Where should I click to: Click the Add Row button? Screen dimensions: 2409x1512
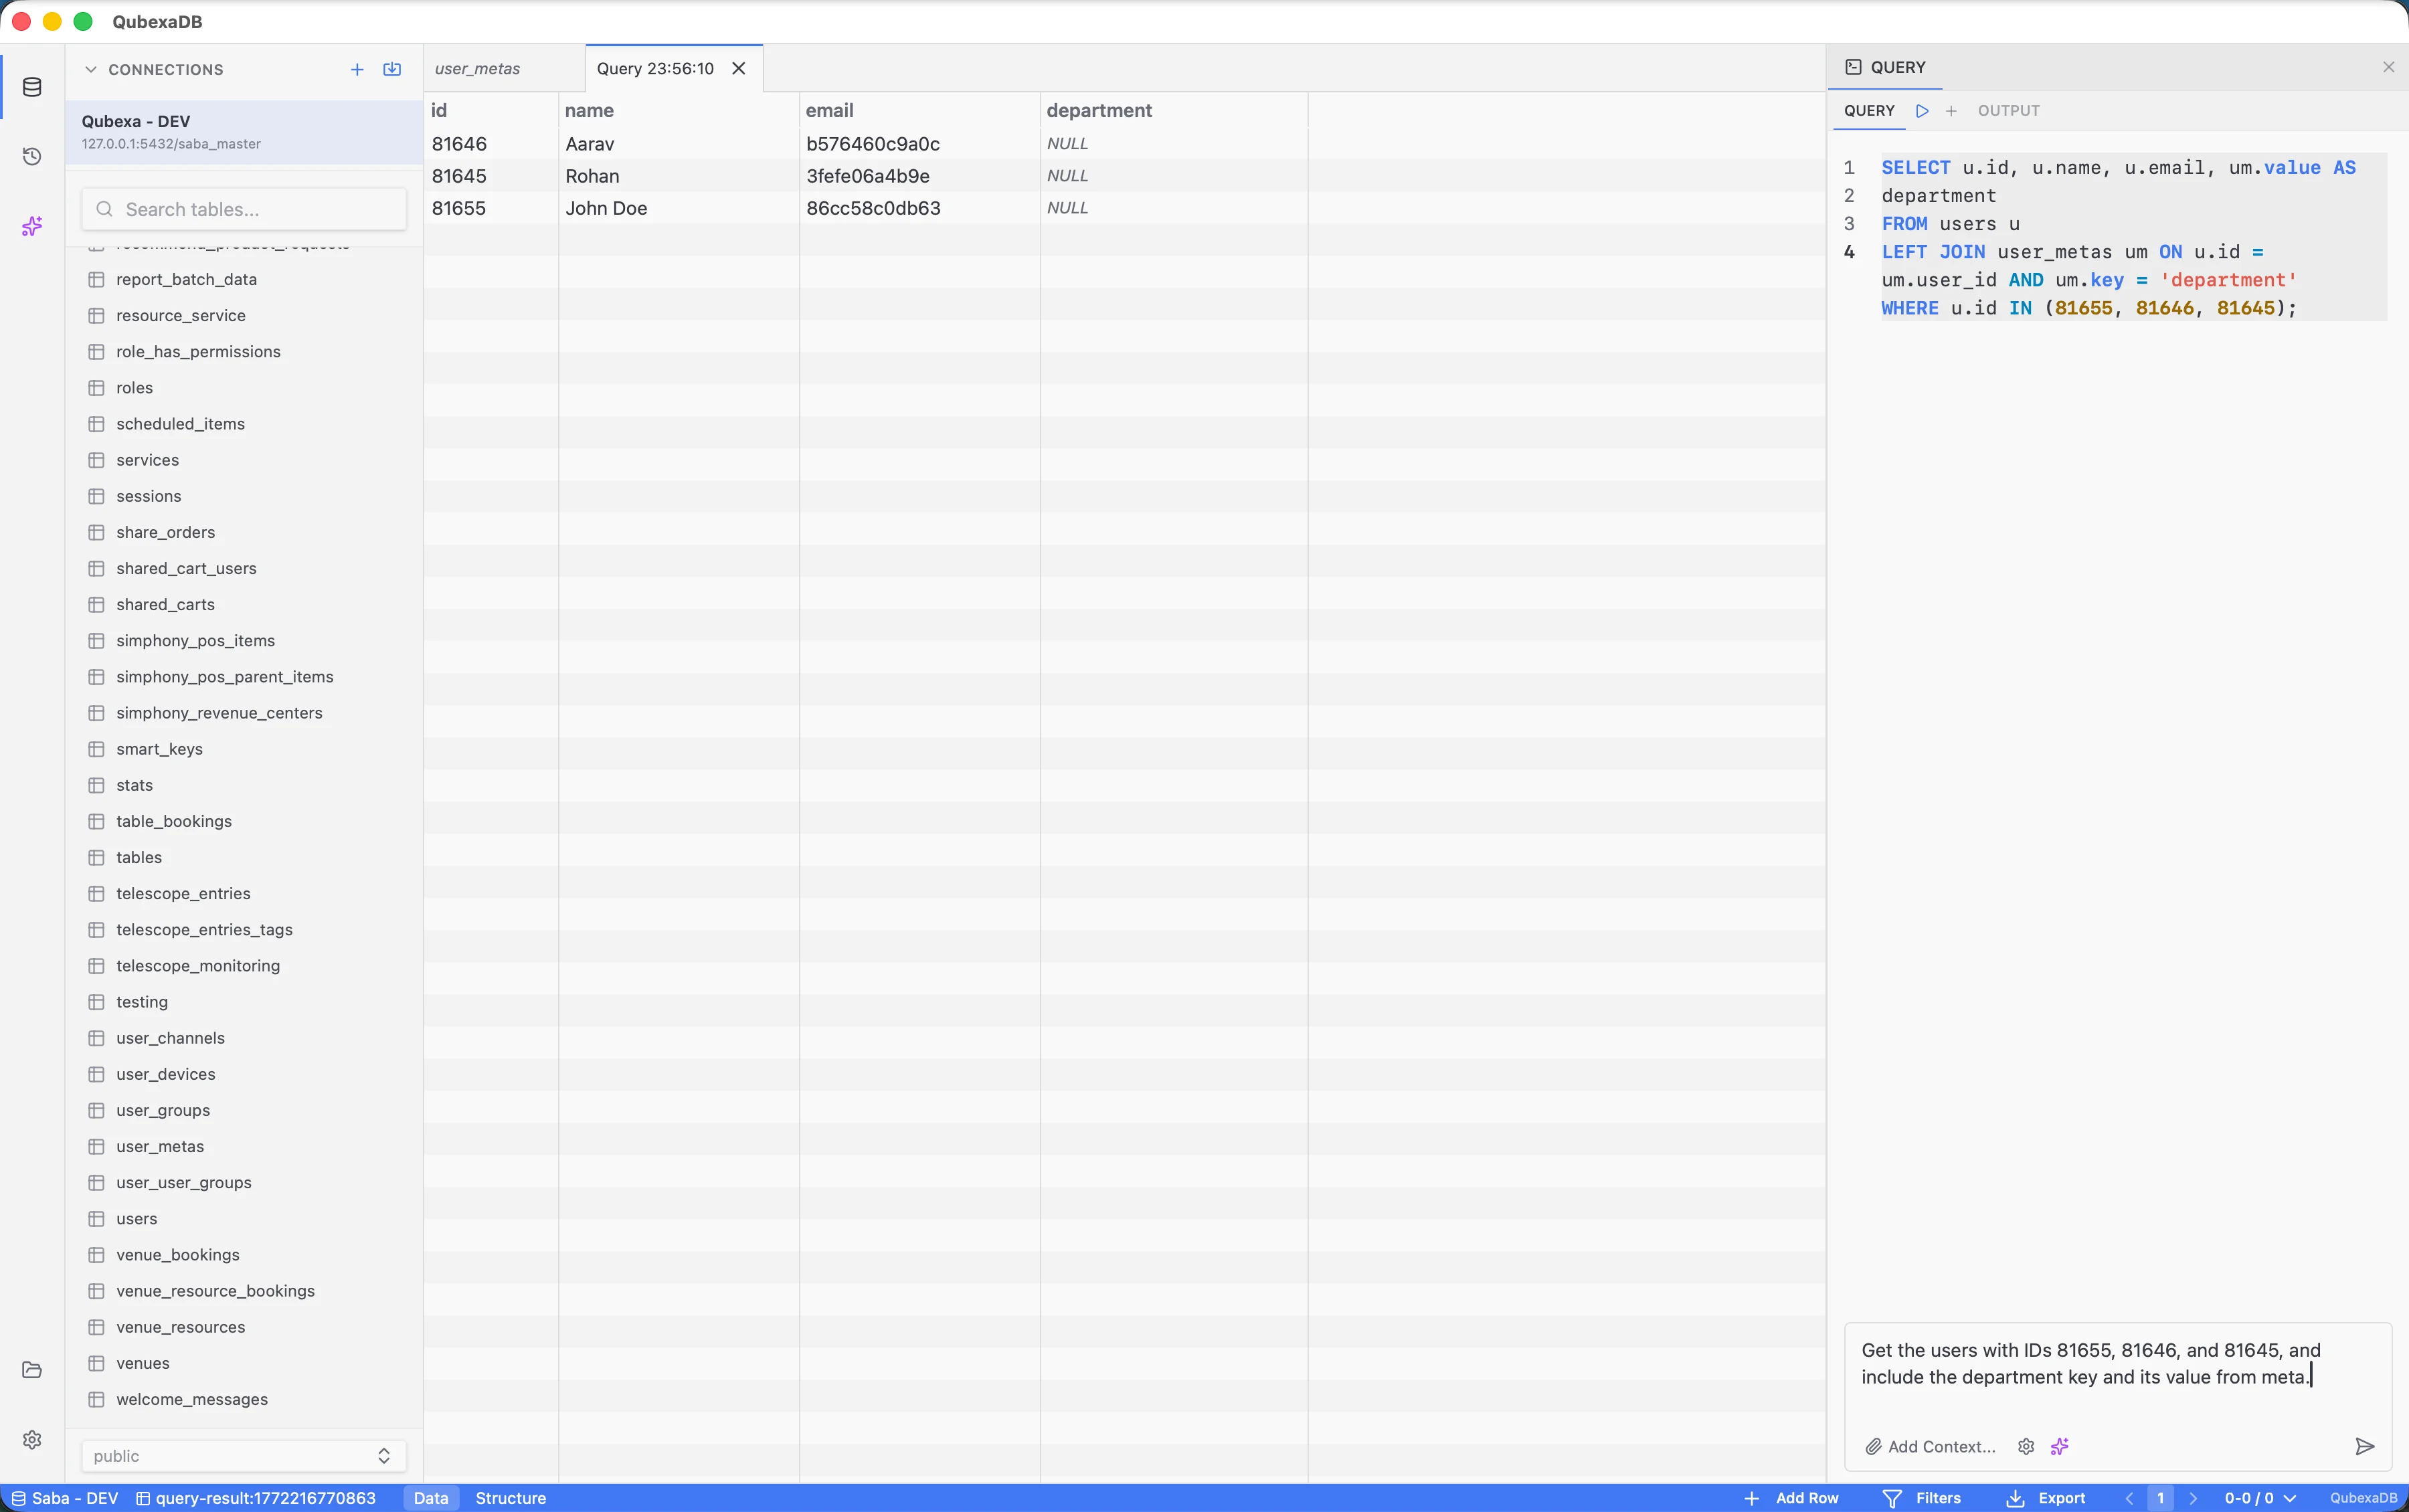(x=1806, y=1497)
